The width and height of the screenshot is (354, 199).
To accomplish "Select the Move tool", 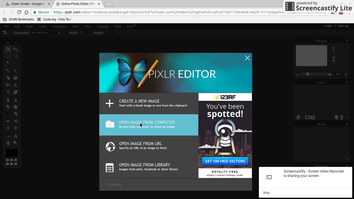I will click(15, 49).
